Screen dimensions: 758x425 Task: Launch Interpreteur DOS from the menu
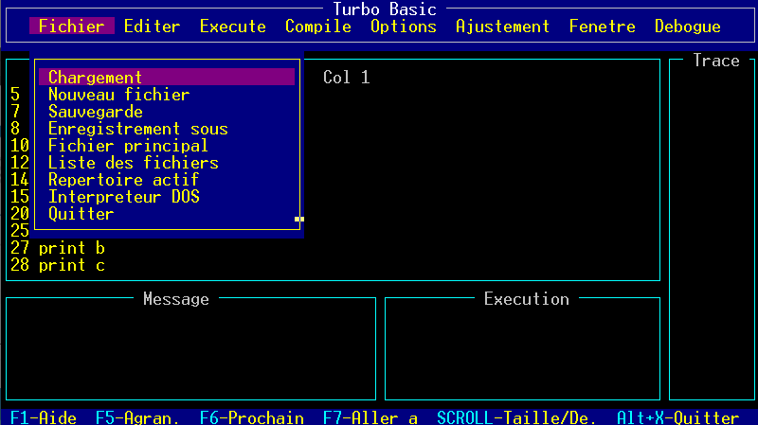[x=167, y=197]
